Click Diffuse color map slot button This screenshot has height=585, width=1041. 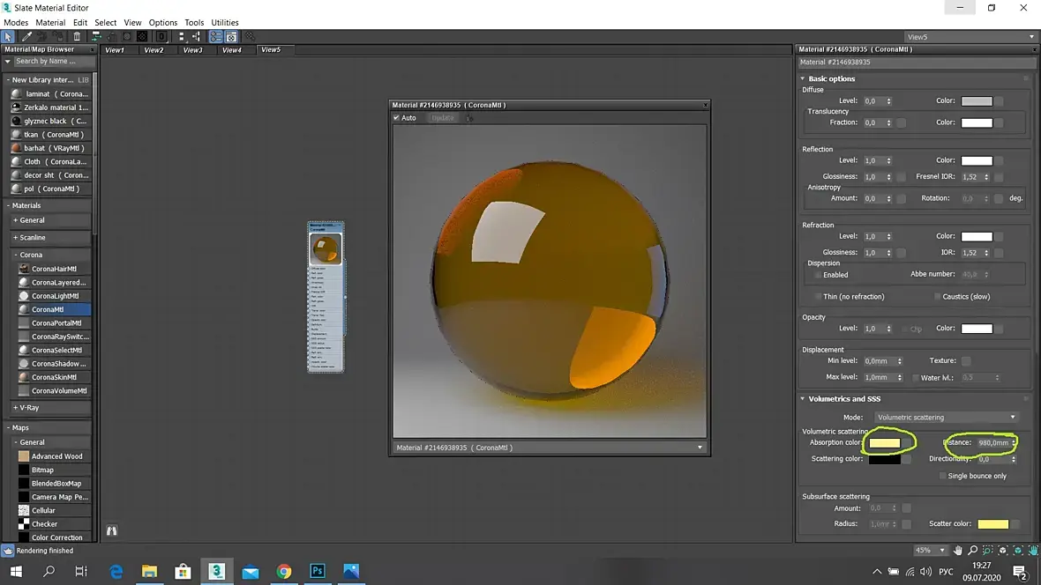click(x=999, y=100)
